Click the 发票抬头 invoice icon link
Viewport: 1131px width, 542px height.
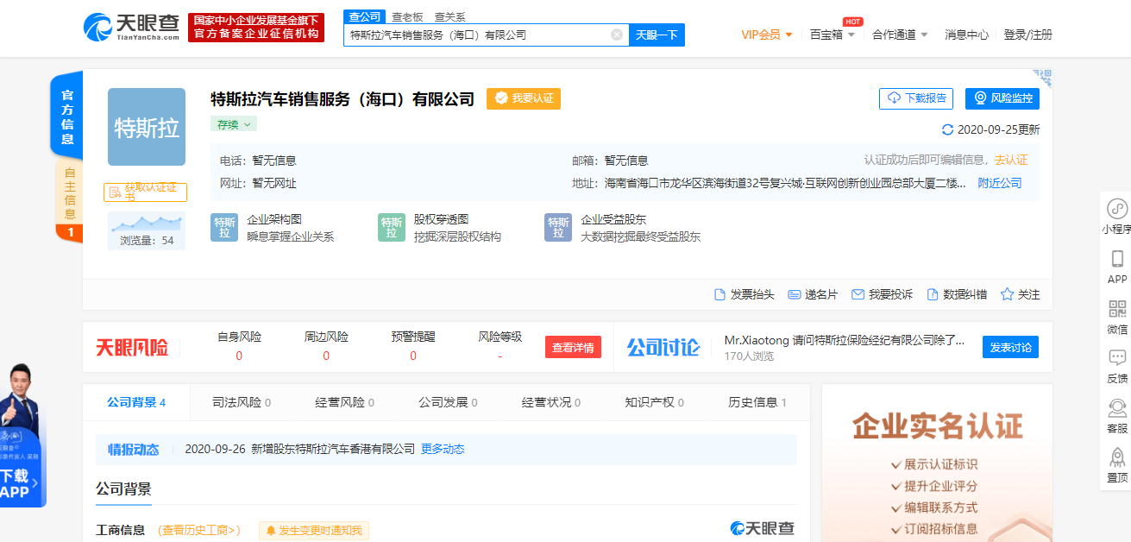point(744,294)
